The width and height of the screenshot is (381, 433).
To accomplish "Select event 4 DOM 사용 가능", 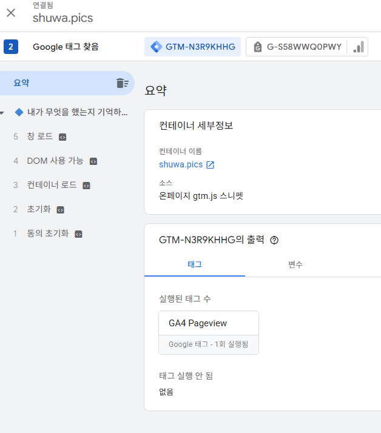I will pos(55,161).
